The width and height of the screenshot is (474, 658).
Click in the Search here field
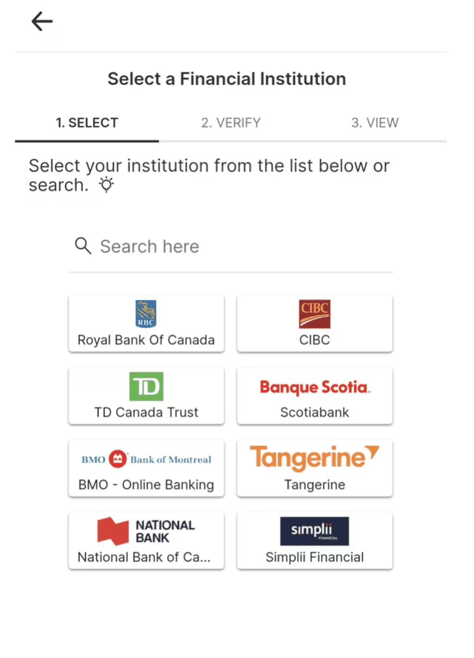[231, 246]
